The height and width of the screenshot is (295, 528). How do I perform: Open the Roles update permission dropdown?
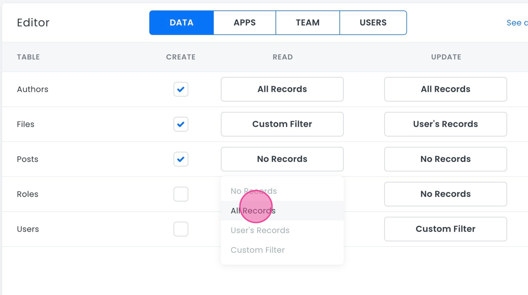pos(445,194)
